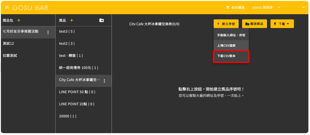Choose 手動輸入網址、序號 menu option
310x135 pixels.
point(231,35)
